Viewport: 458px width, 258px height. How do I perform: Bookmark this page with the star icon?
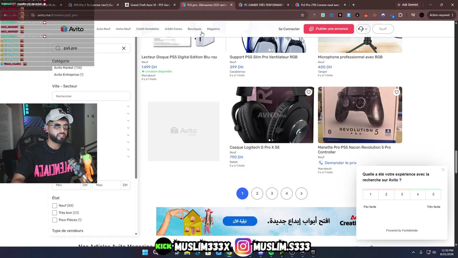point(302,15)
